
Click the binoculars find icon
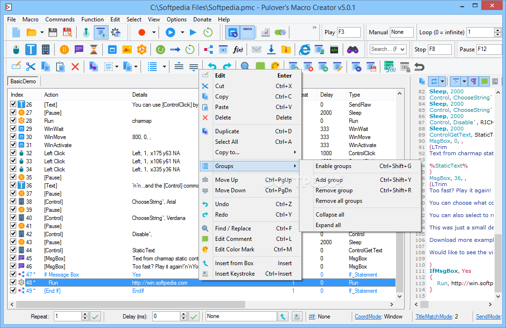pyautogui.click(x=352, y=50)
